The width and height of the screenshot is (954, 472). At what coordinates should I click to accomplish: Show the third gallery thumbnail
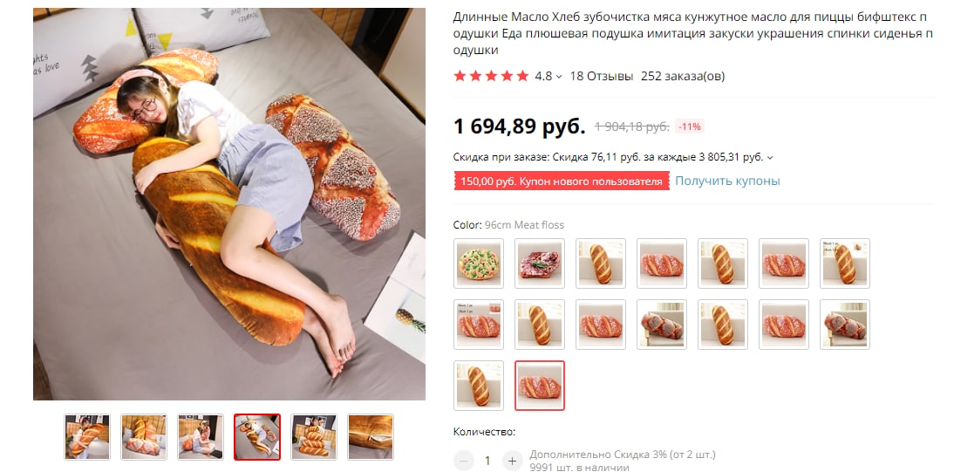tap(201, 437)
